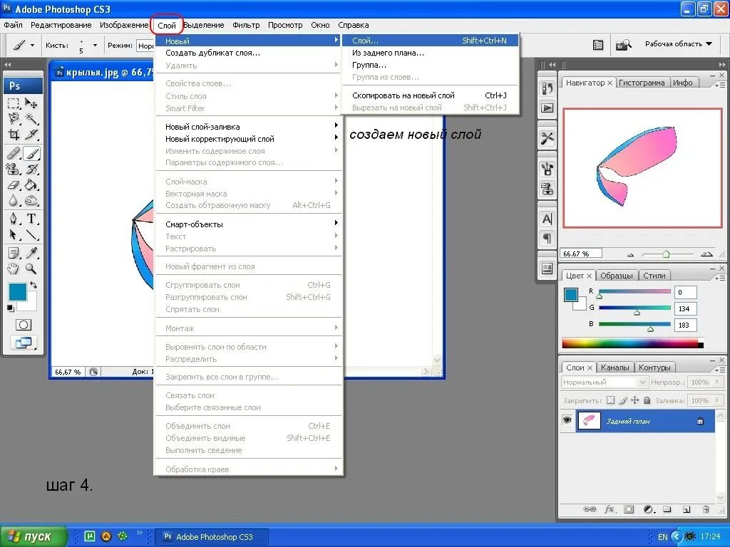730x547 pixels.
Task: Click the пуск Start button
Action: click(33, 536)
